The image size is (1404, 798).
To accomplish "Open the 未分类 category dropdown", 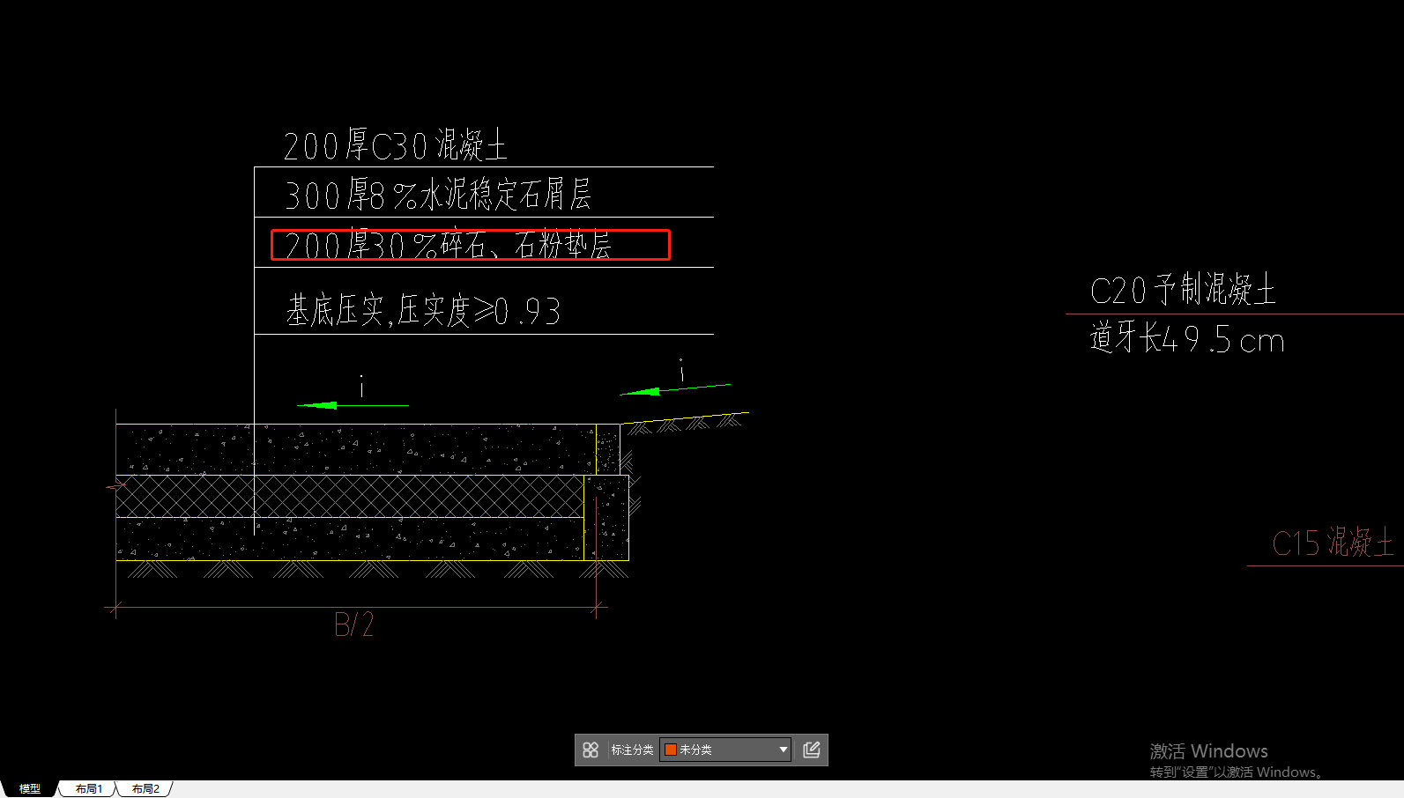I will click(725, 750).
